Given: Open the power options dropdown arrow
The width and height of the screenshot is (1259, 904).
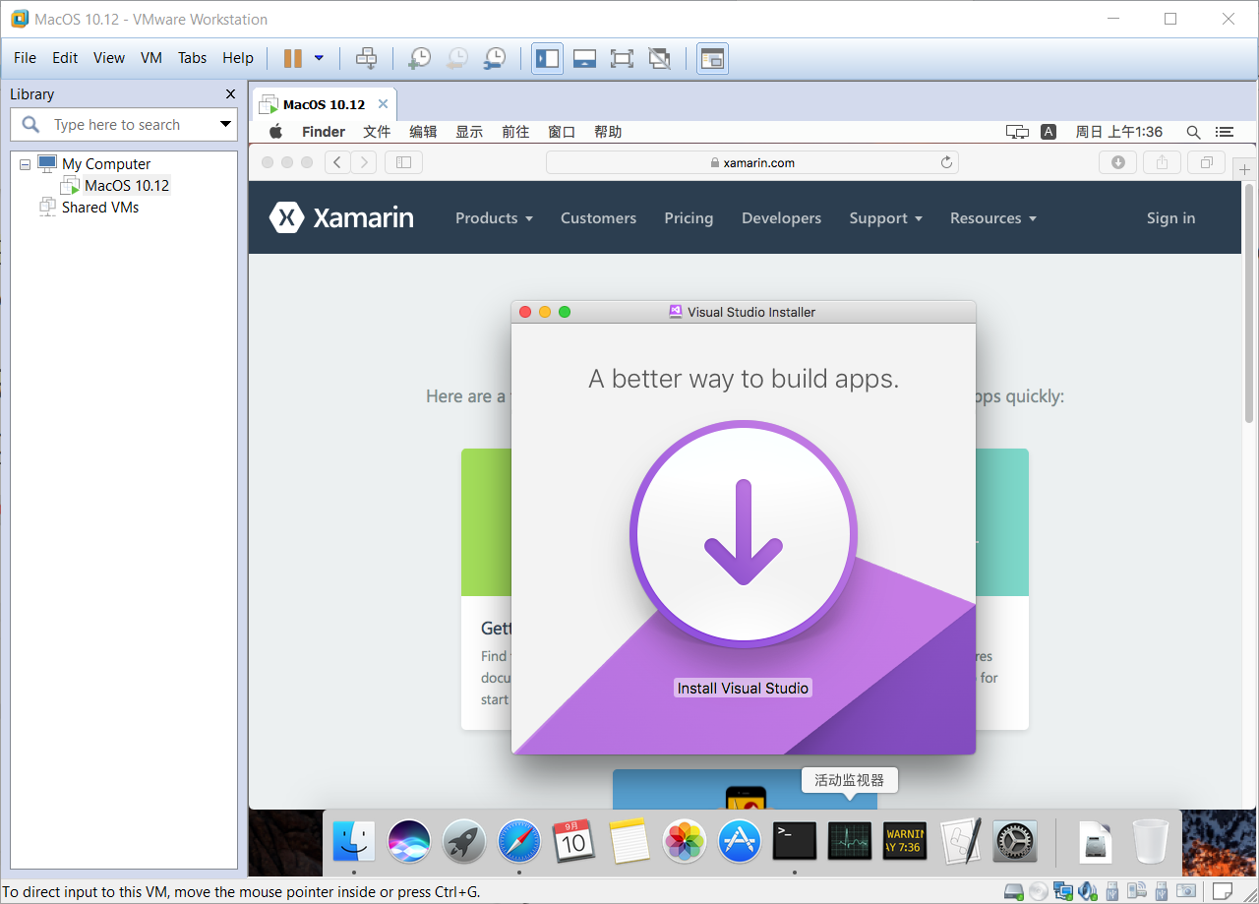Looking at the screenshot, I should (319, 58).
